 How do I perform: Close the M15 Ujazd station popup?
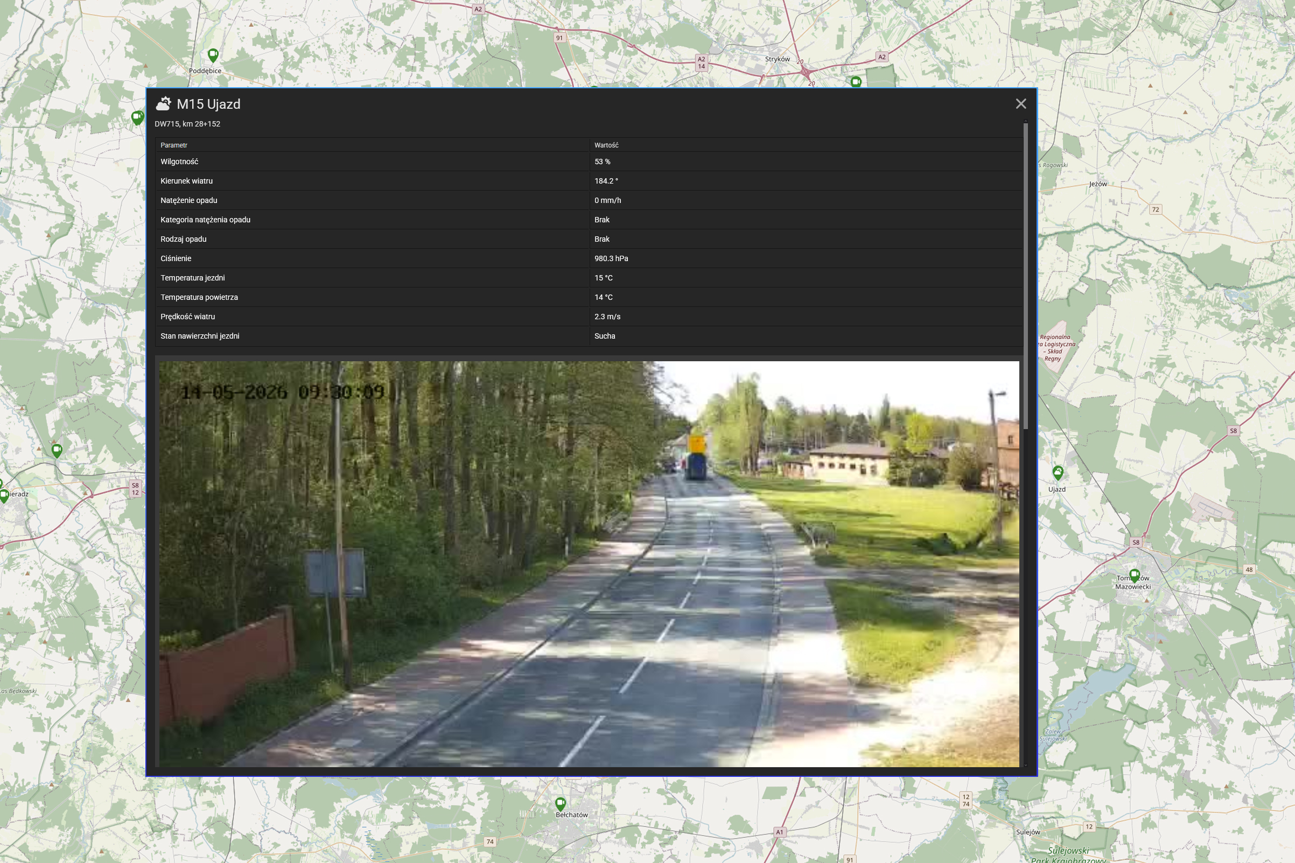click(1021, 104)
